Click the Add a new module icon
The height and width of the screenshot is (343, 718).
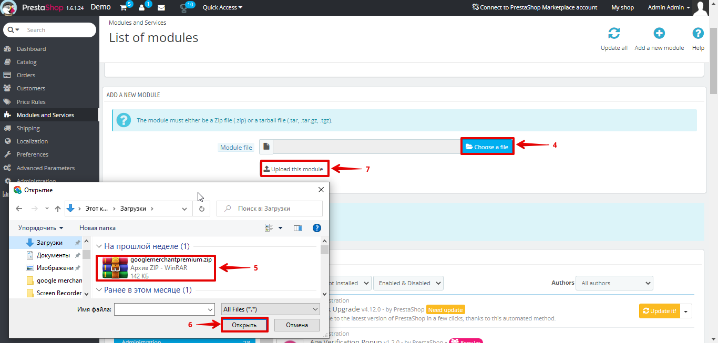click(x=659, y=34)
